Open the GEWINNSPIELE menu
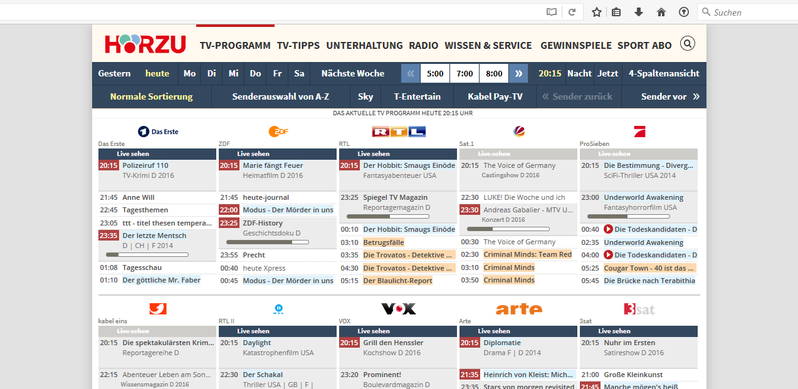The width and height of the screenshot is (798, 389). tap(576, 45)
